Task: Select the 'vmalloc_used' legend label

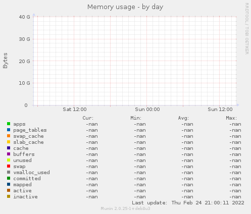Action: click(x=31, y=173)
